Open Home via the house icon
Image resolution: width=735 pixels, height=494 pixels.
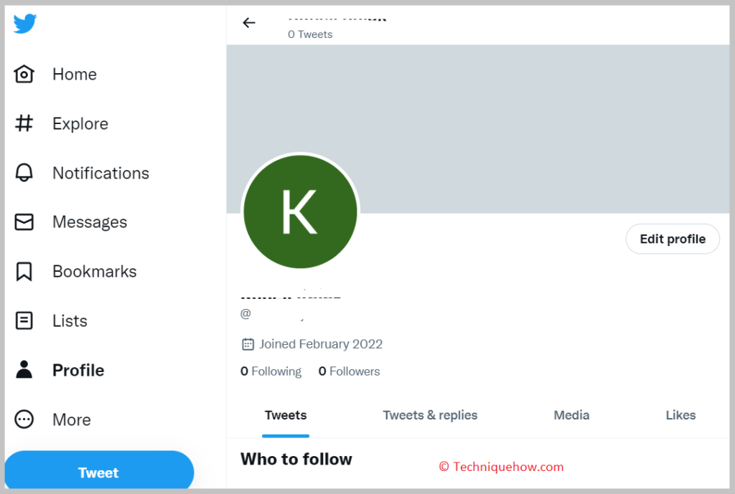24,74
